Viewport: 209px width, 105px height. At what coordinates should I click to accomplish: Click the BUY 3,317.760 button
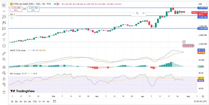33,9
